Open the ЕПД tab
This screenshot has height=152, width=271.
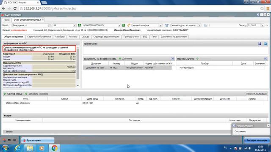[x=145, y=37]
